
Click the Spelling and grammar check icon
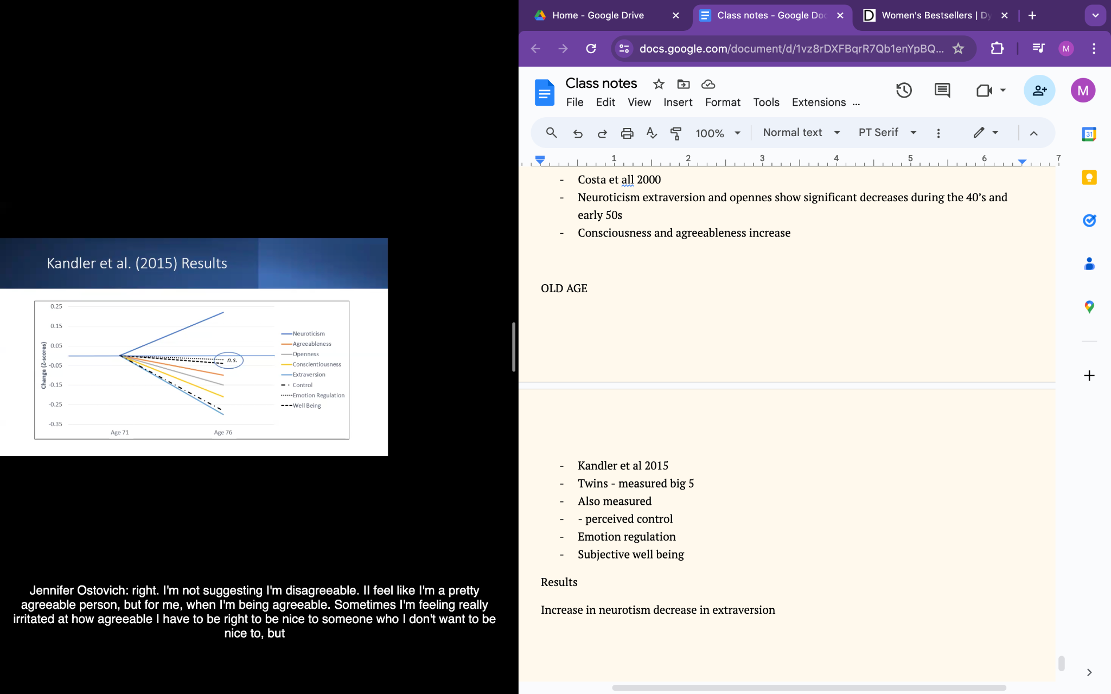[652, 133]
